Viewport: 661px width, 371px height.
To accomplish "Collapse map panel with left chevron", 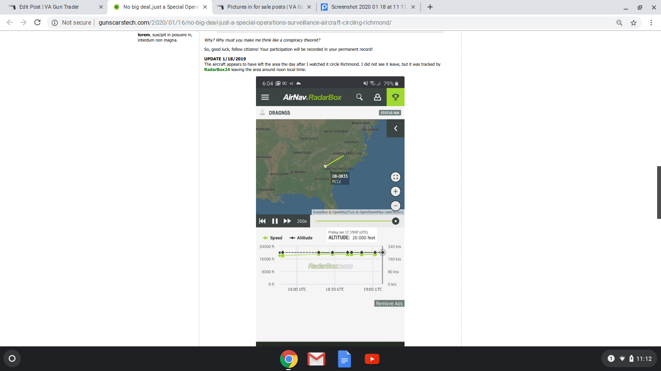I will [395, 128].
